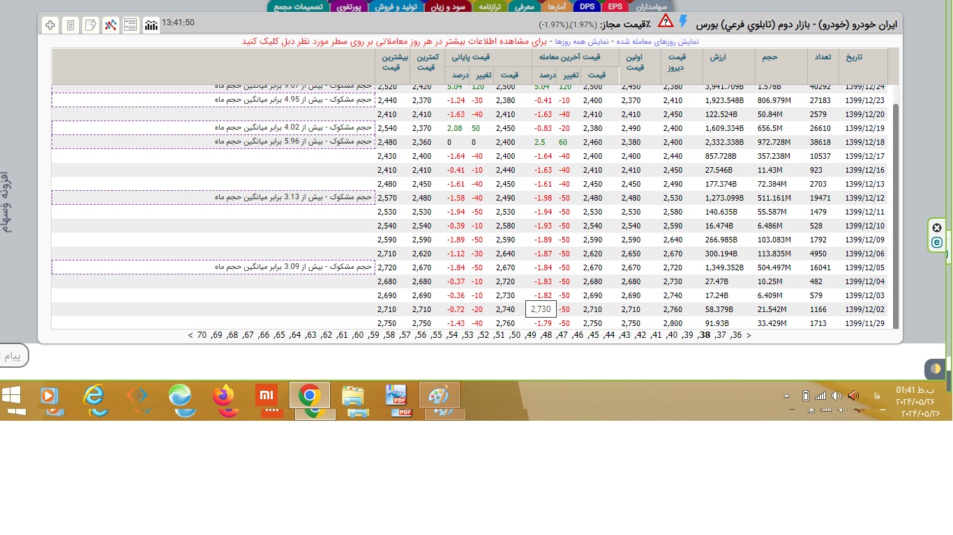Go to page 70

pos(202,335)
